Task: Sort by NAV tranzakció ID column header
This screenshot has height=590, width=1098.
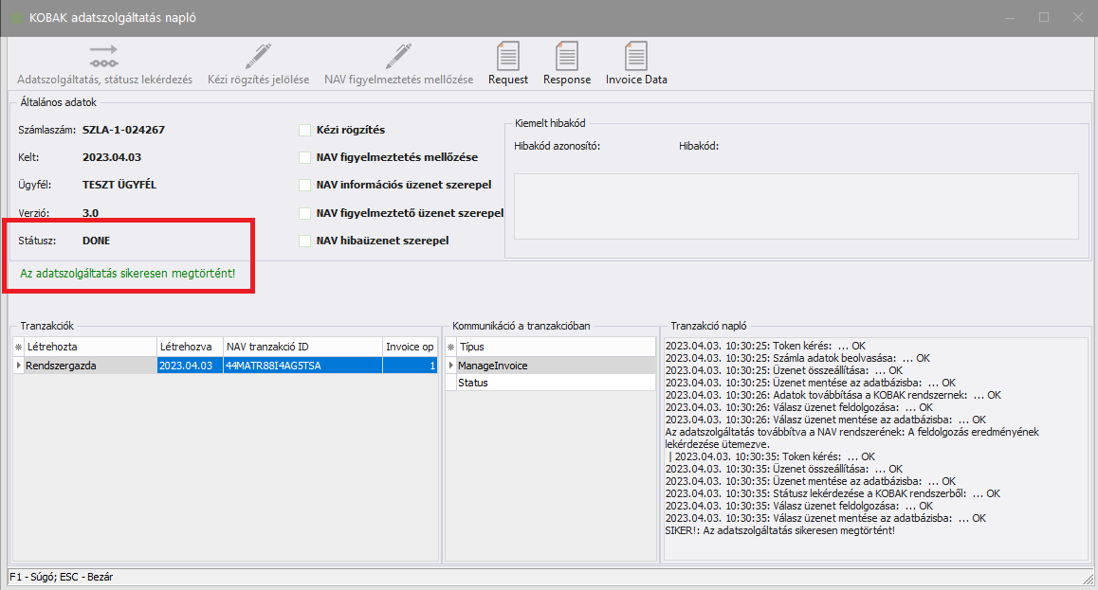Action: coord(302,347)
